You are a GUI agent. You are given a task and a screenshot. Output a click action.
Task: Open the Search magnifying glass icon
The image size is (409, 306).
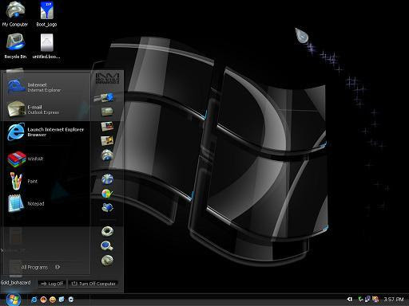click(107, 246)
